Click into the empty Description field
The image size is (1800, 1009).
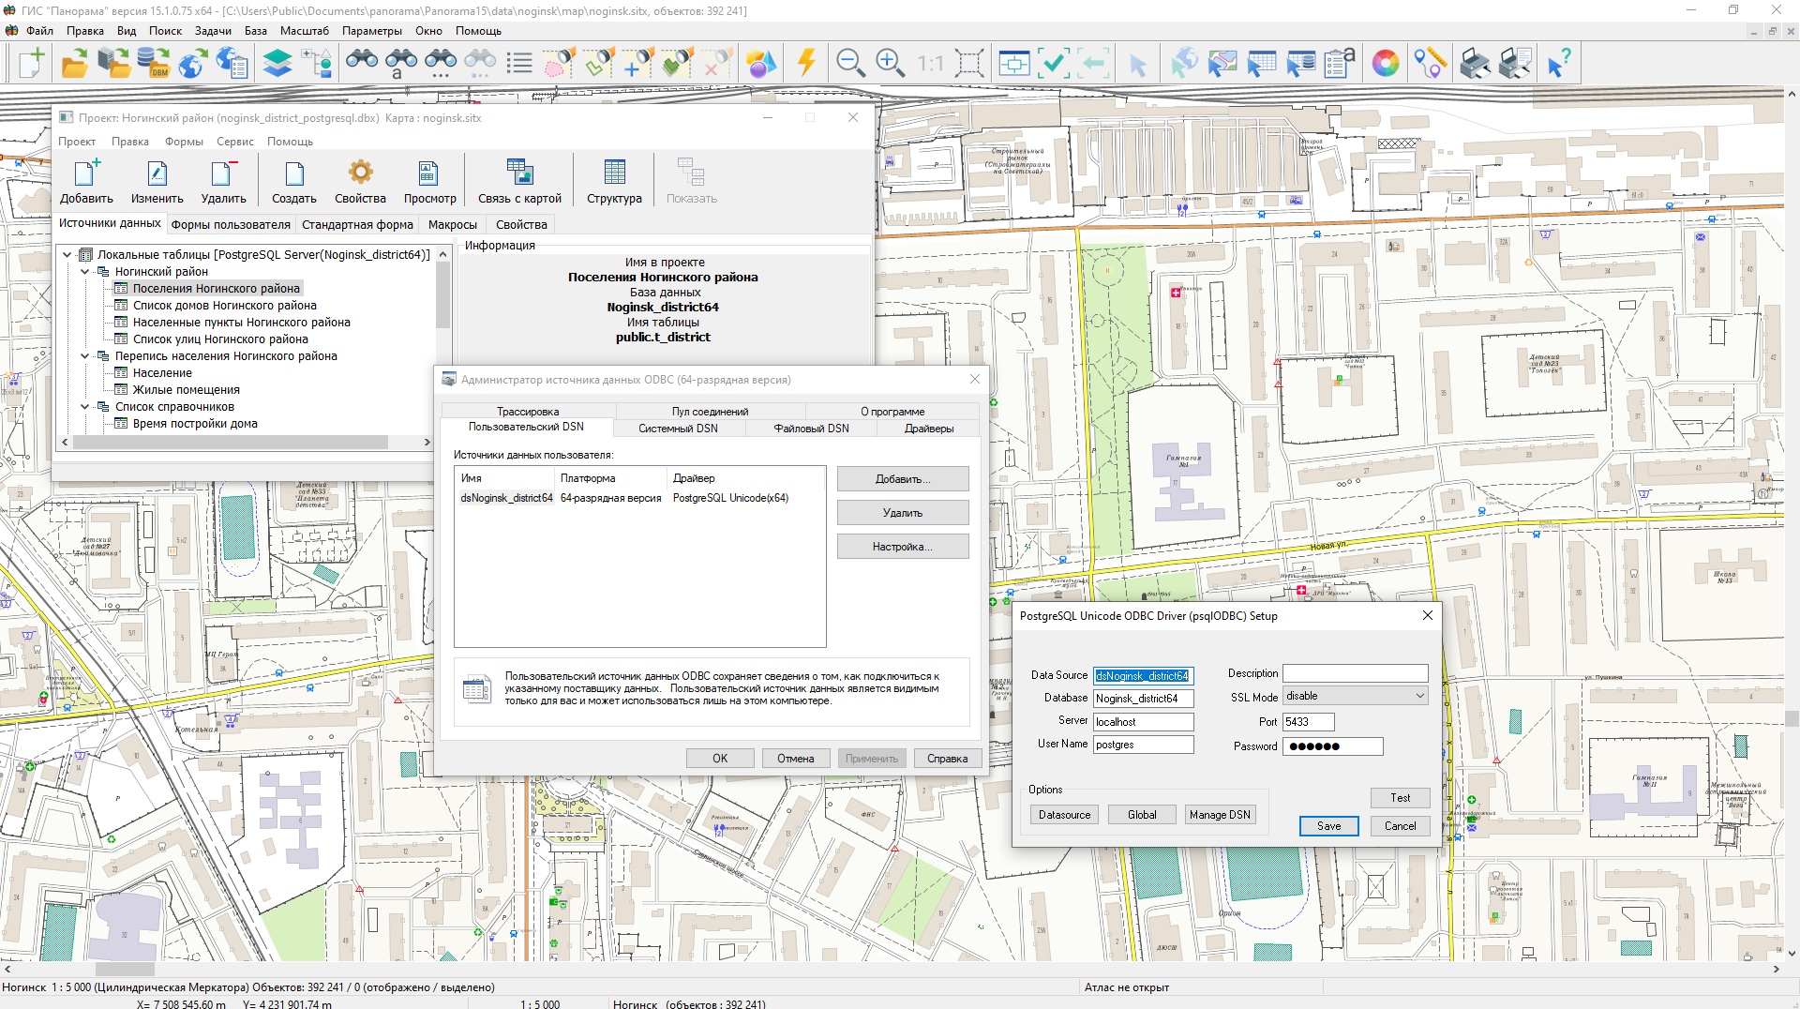pyautogui.click(x=1355, y=672)
